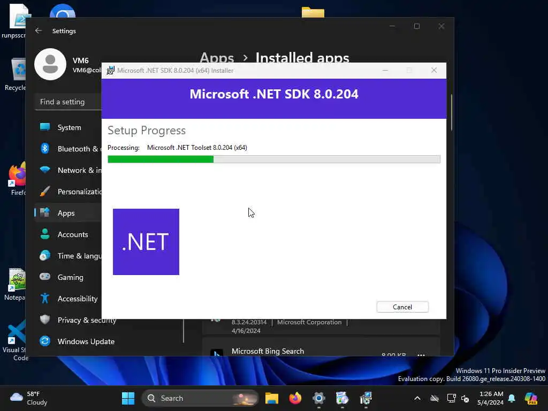Click the .NET logo image in installer

[x=146, y=242]
